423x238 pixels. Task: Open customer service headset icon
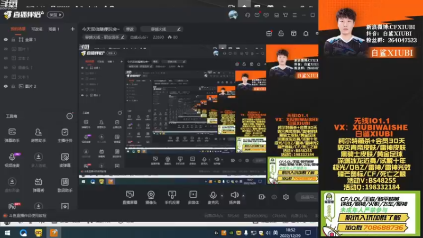247,15
